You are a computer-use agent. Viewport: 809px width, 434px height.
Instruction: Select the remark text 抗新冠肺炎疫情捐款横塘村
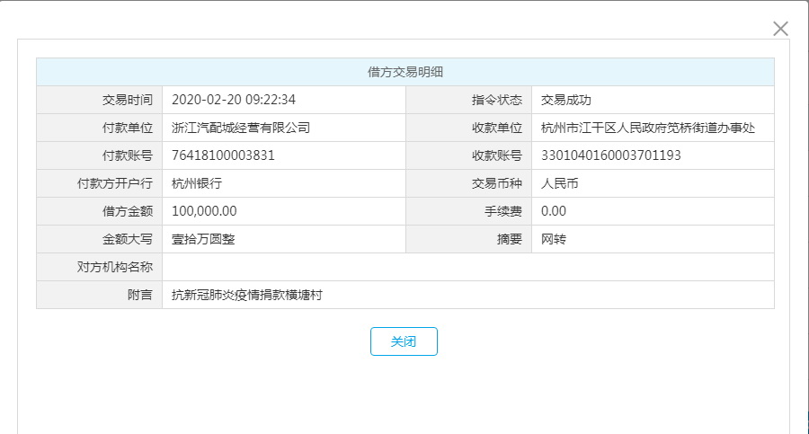click(247, 295)
